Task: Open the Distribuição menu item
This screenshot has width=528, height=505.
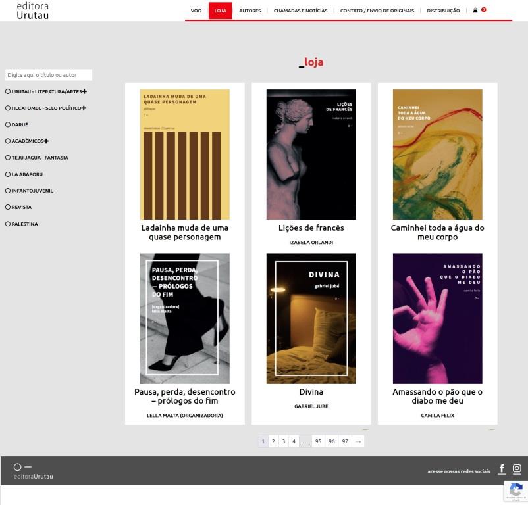Action: [443, 11]
